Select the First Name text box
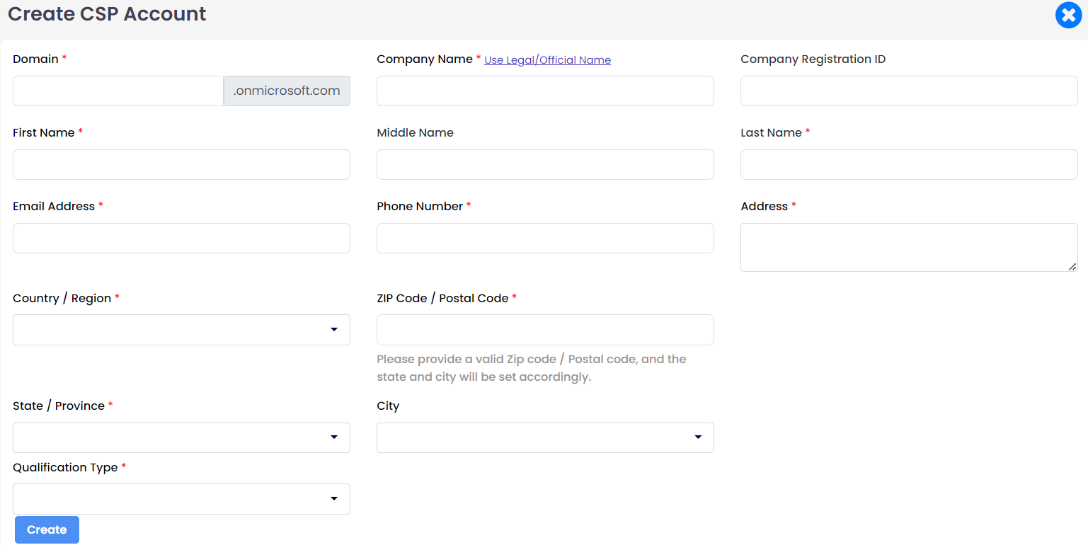The width and height of the screenshot is (1088, 545). click(181, 164)
